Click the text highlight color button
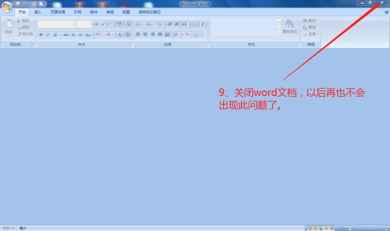 click(x=98, y=35)
